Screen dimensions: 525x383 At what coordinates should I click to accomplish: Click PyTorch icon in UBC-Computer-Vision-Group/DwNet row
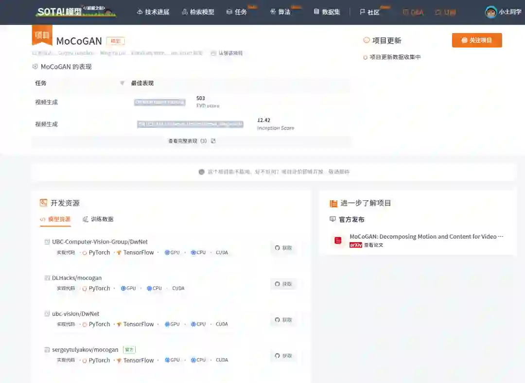coord(85,253)
